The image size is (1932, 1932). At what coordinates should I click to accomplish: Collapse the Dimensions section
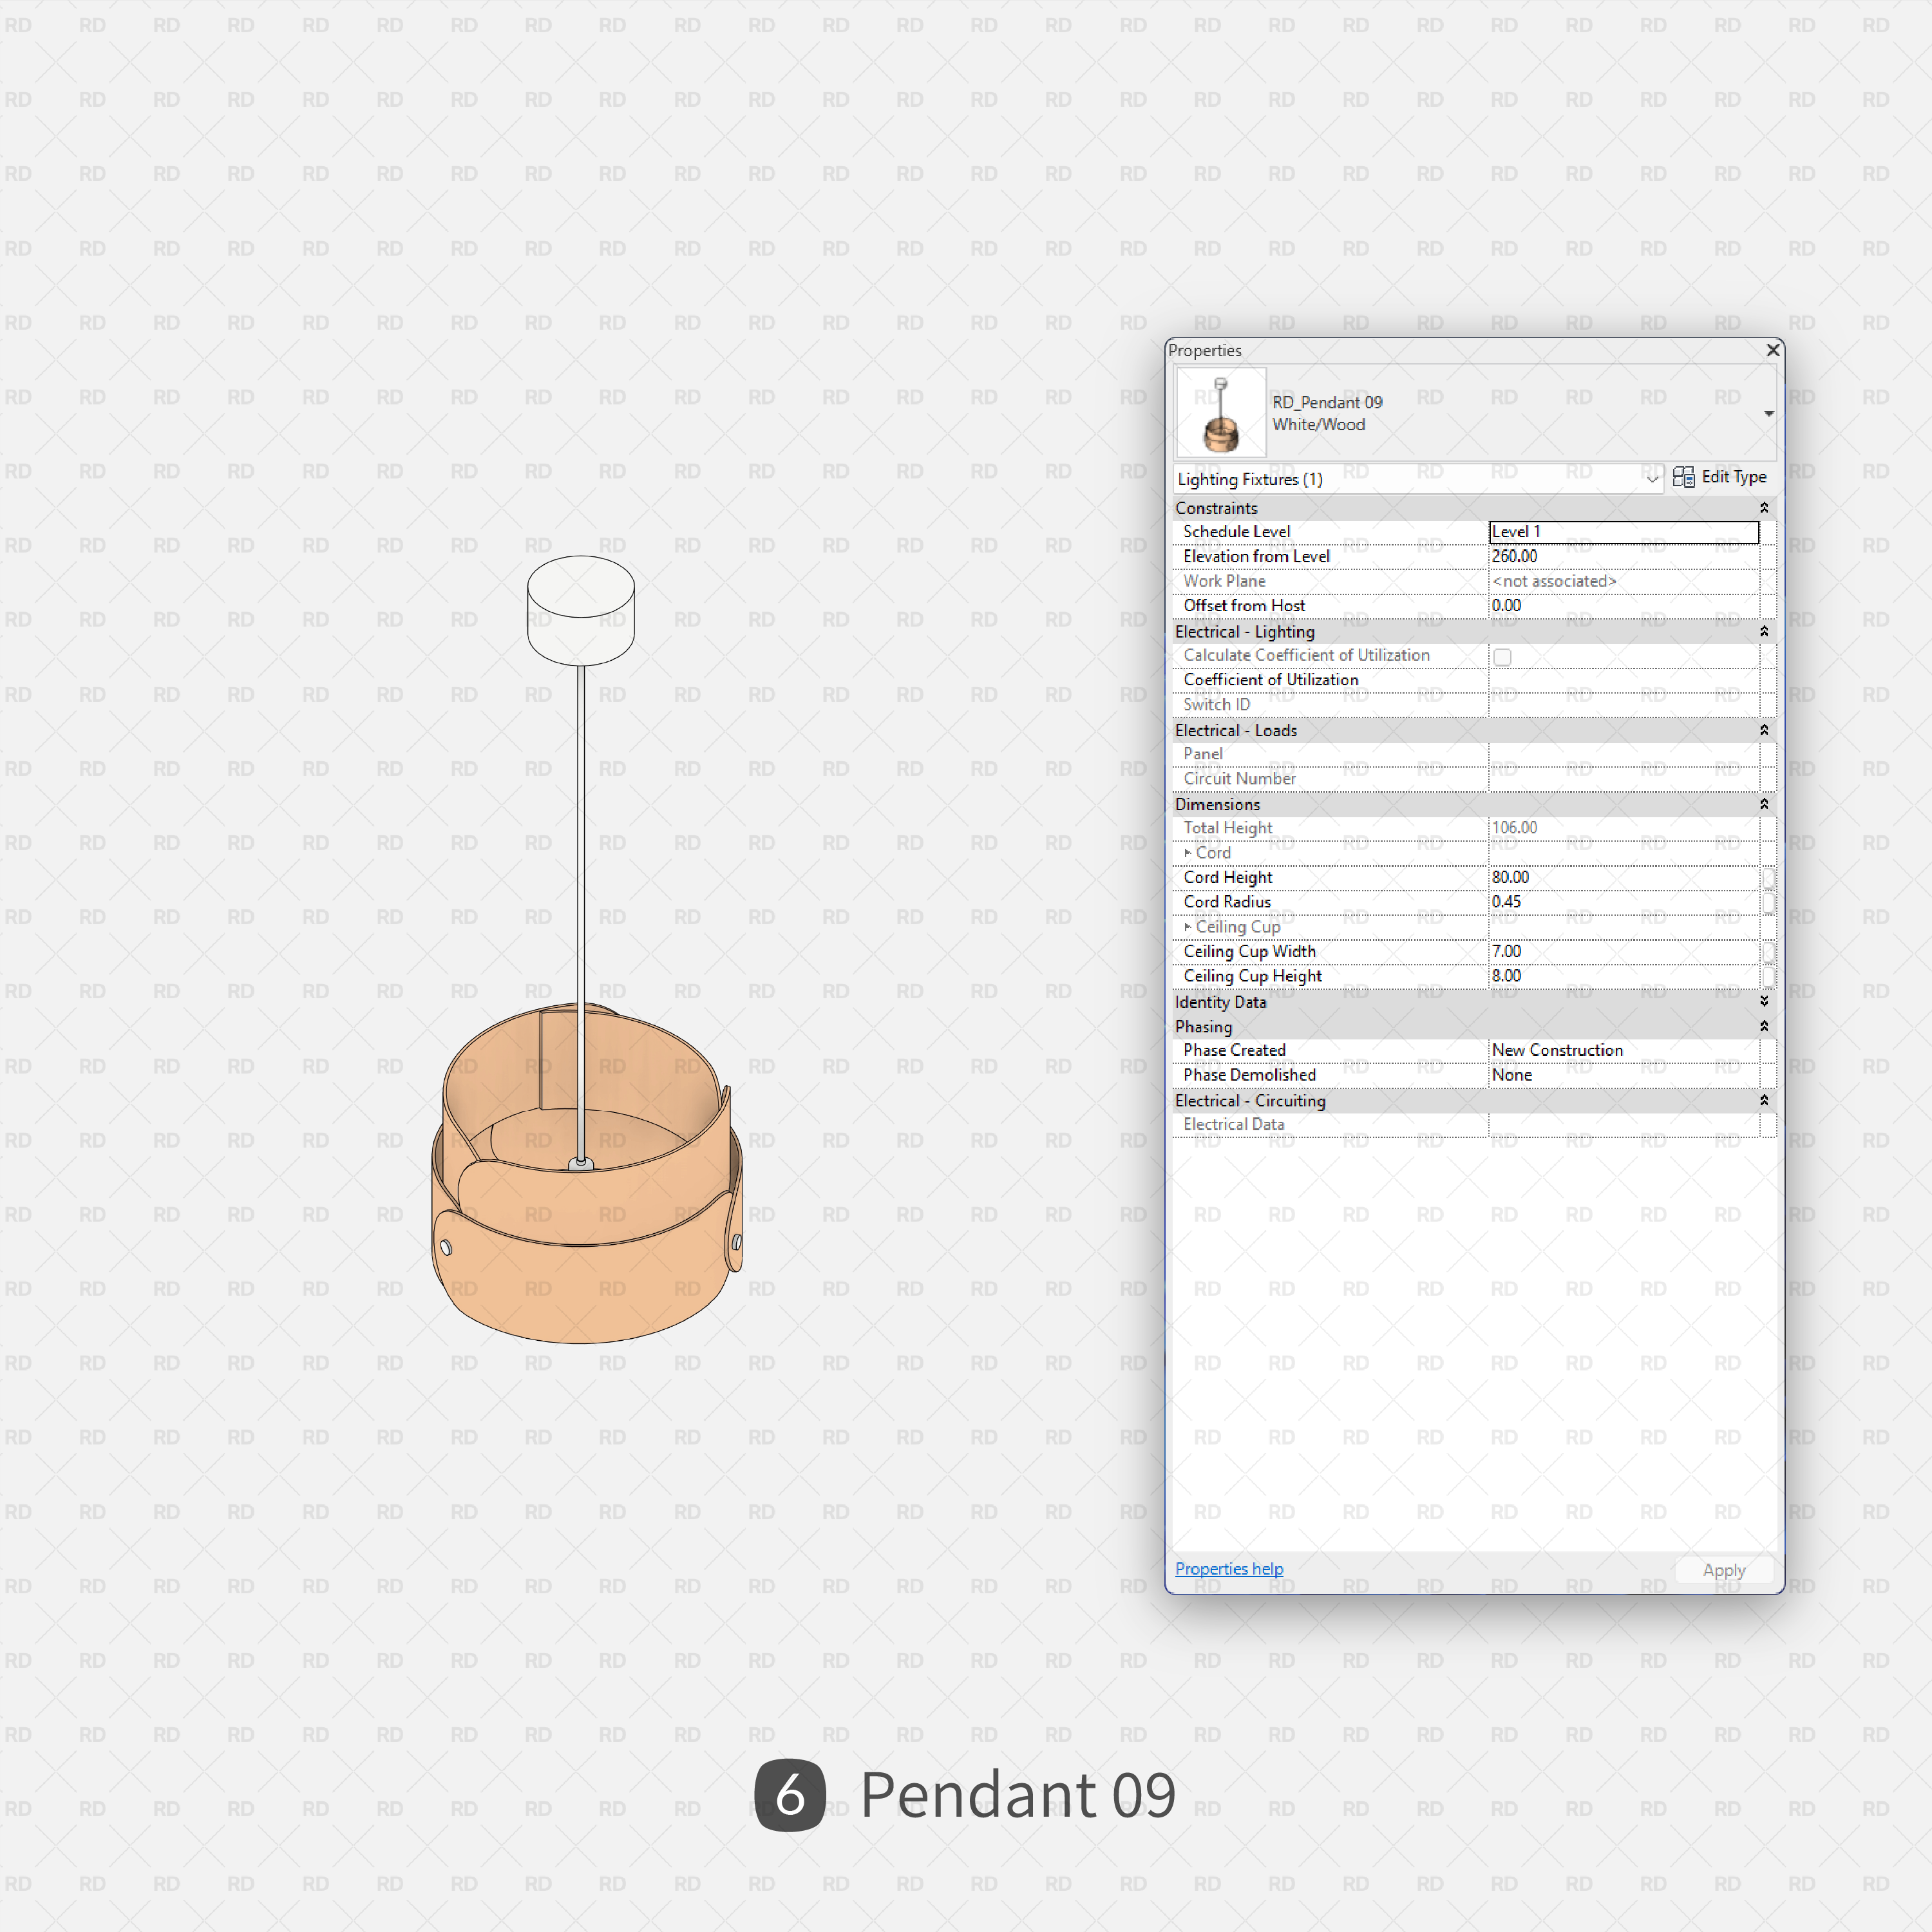pyautogui.click(x=1764, y=804)
